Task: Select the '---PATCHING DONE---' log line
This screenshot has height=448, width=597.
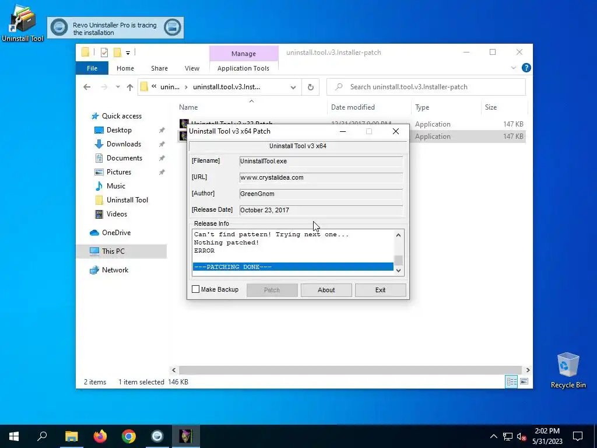Action: pos(293,267)
